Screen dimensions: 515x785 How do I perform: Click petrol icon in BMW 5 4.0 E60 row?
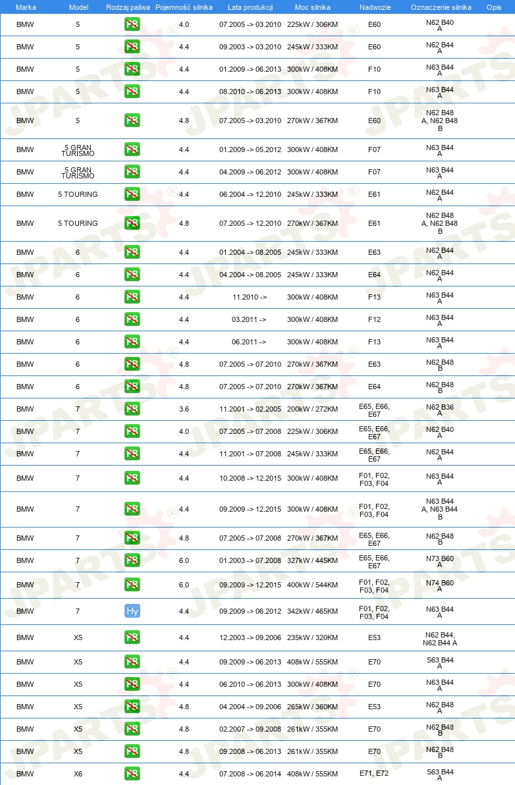click(132, 24)
